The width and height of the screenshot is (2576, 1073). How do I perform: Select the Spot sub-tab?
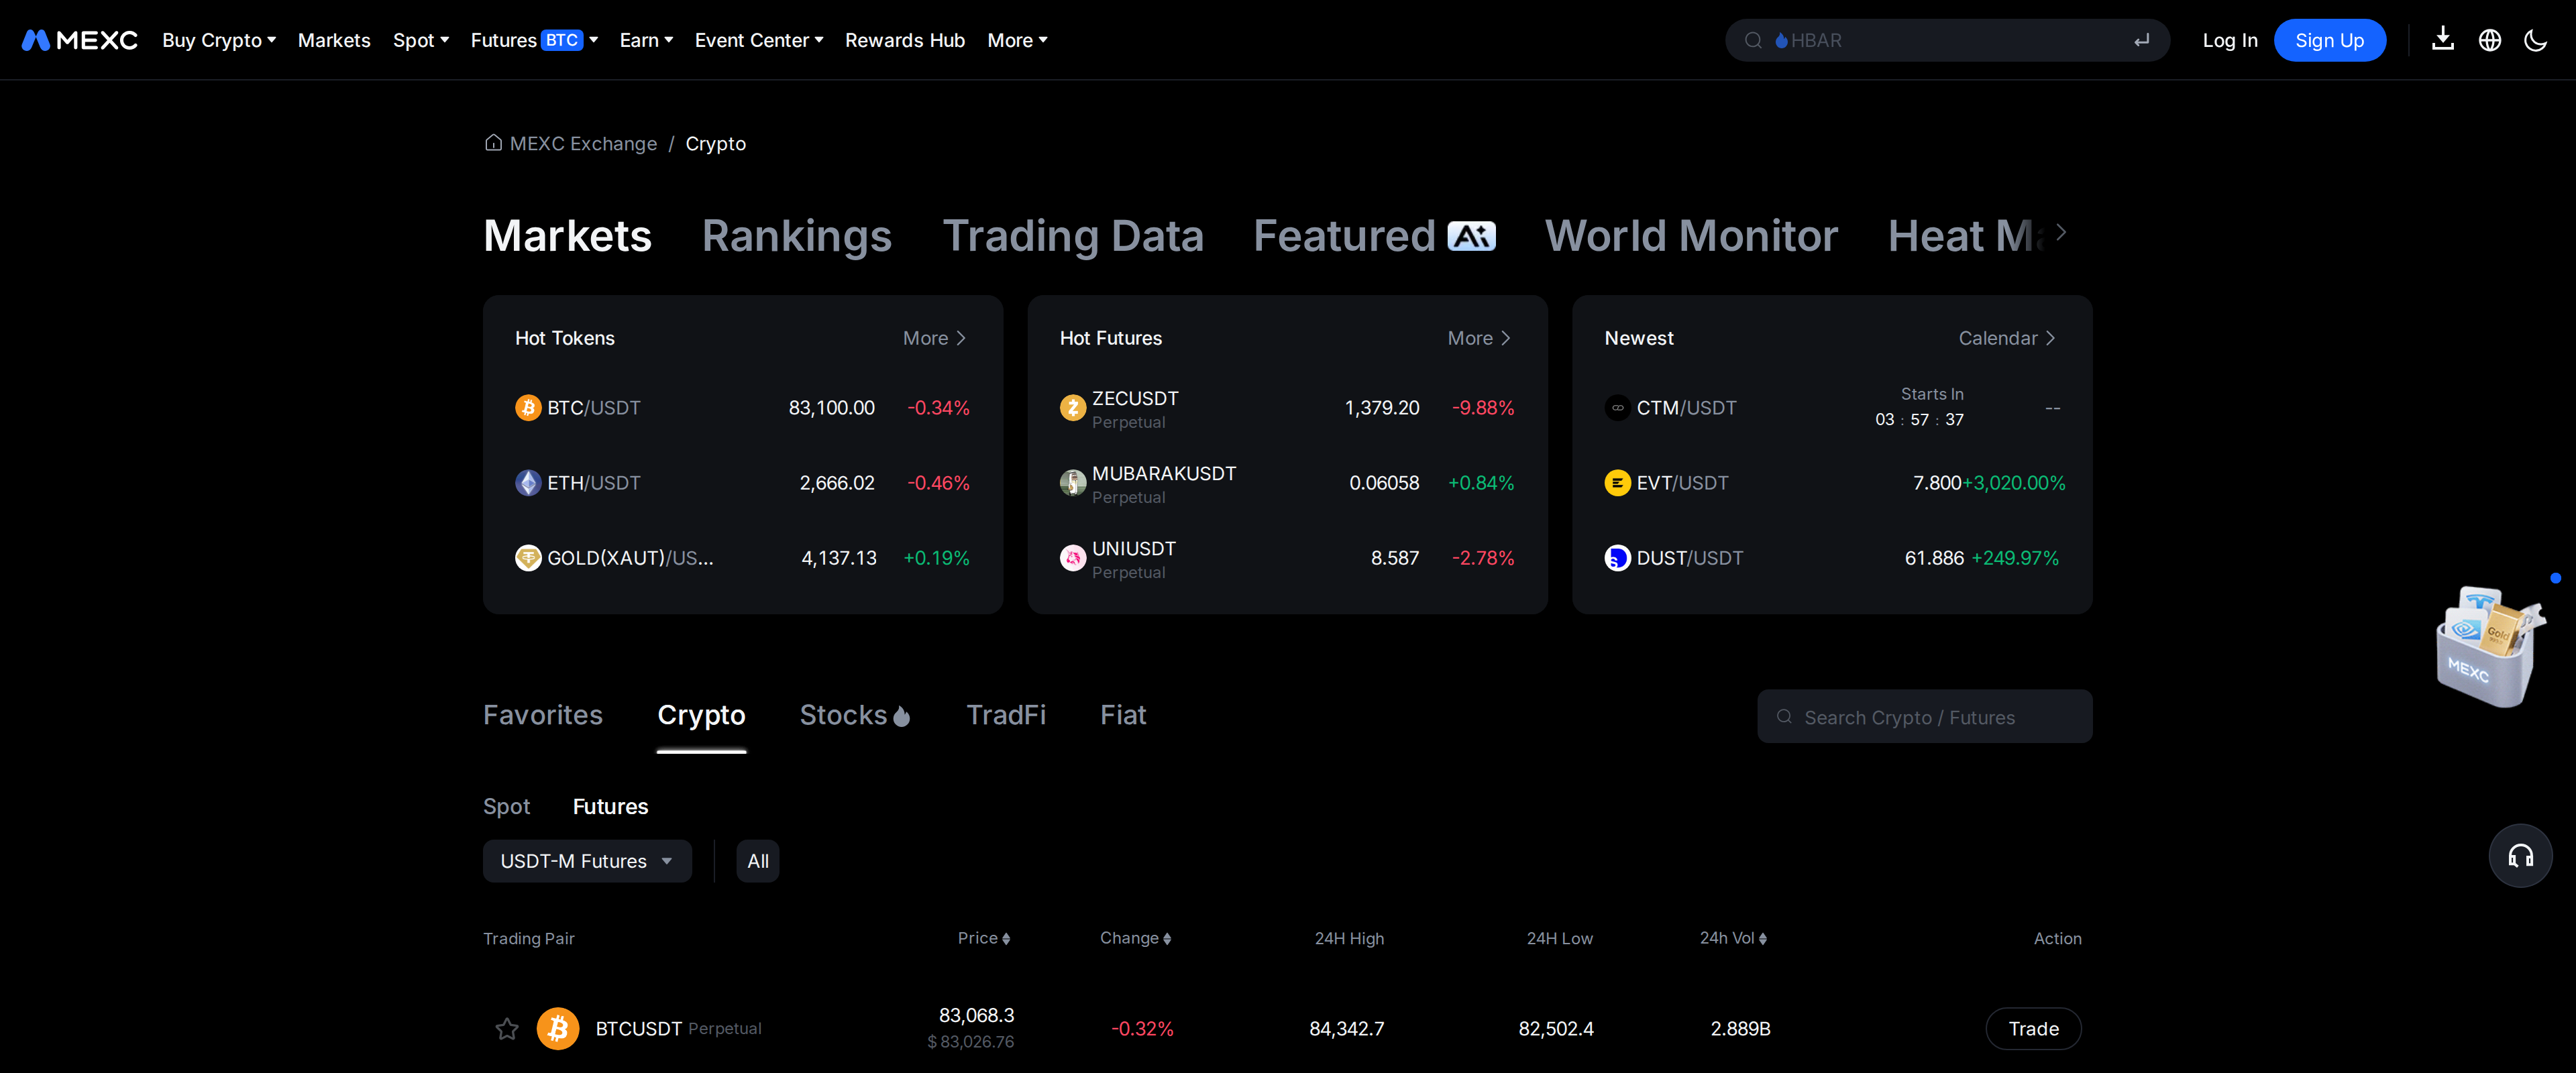point(506,806)
